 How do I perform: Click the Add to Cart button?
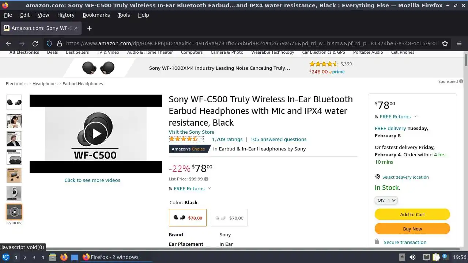pos(412,214)
